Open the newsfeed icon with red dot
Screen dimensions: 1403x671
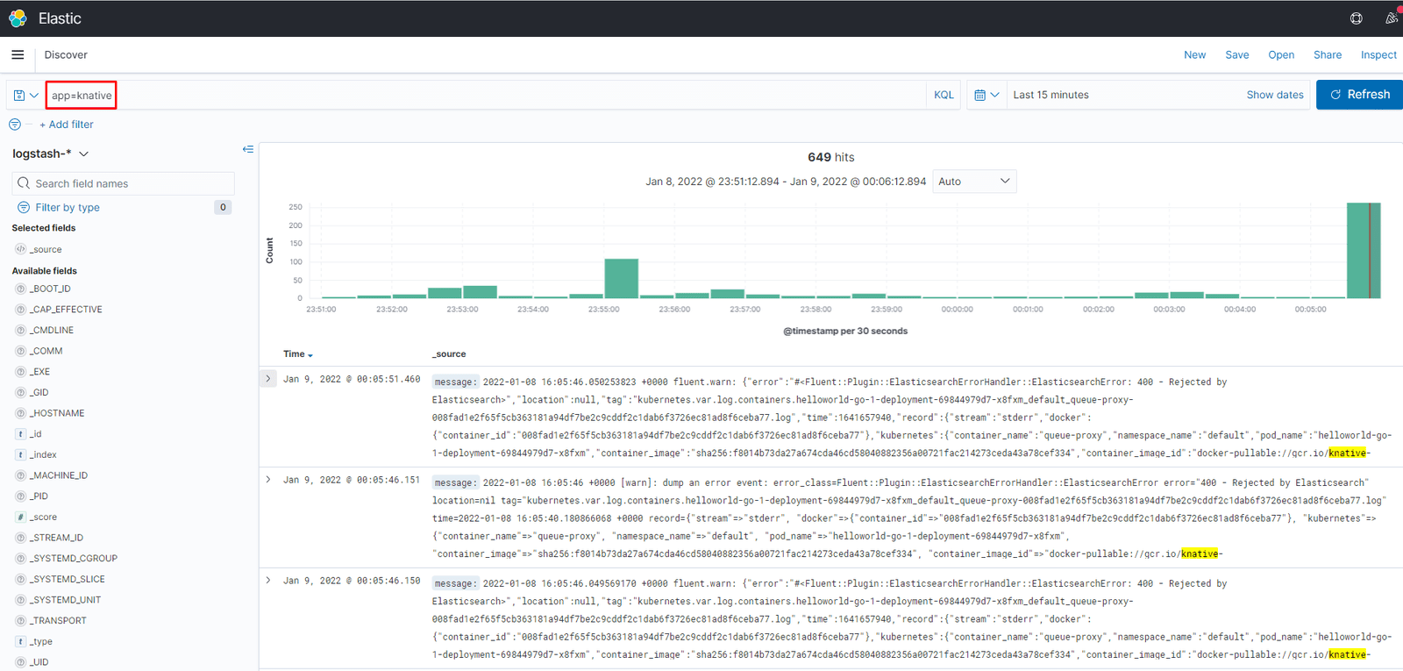1392,18
